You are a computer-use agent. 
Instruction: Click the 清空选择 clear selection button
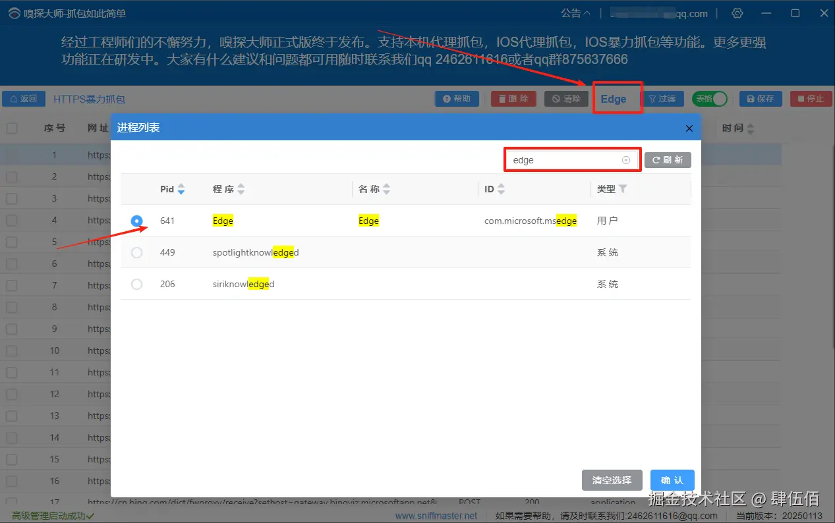pyautogui.click(x=612, y=480)
